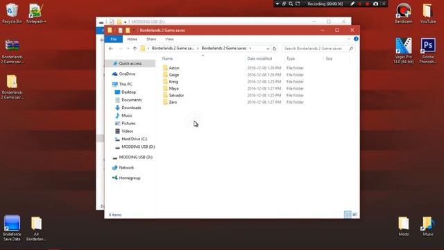Switch to the Share ribbon tab
The width and height of the screenshot is (444, 250).
pyautogui.click(x=151, y=39)
